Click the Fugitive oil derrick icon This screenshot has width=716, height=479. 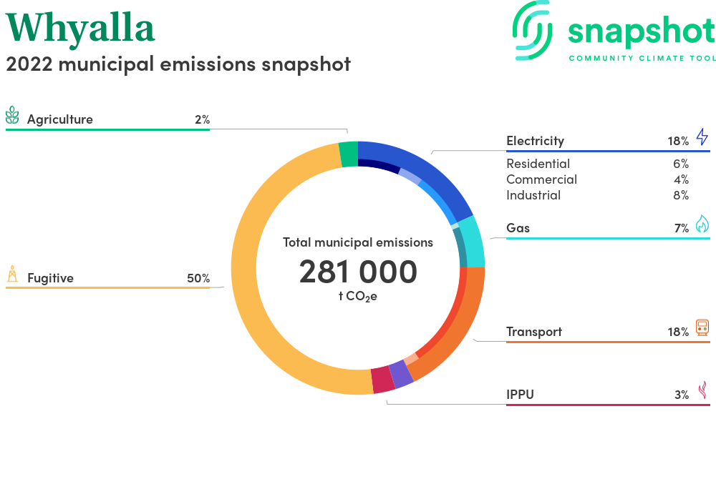pos(12,275)
